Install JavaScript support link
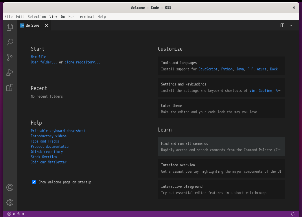The width and height of the screenshot is (302, 217). coord(208,69)
